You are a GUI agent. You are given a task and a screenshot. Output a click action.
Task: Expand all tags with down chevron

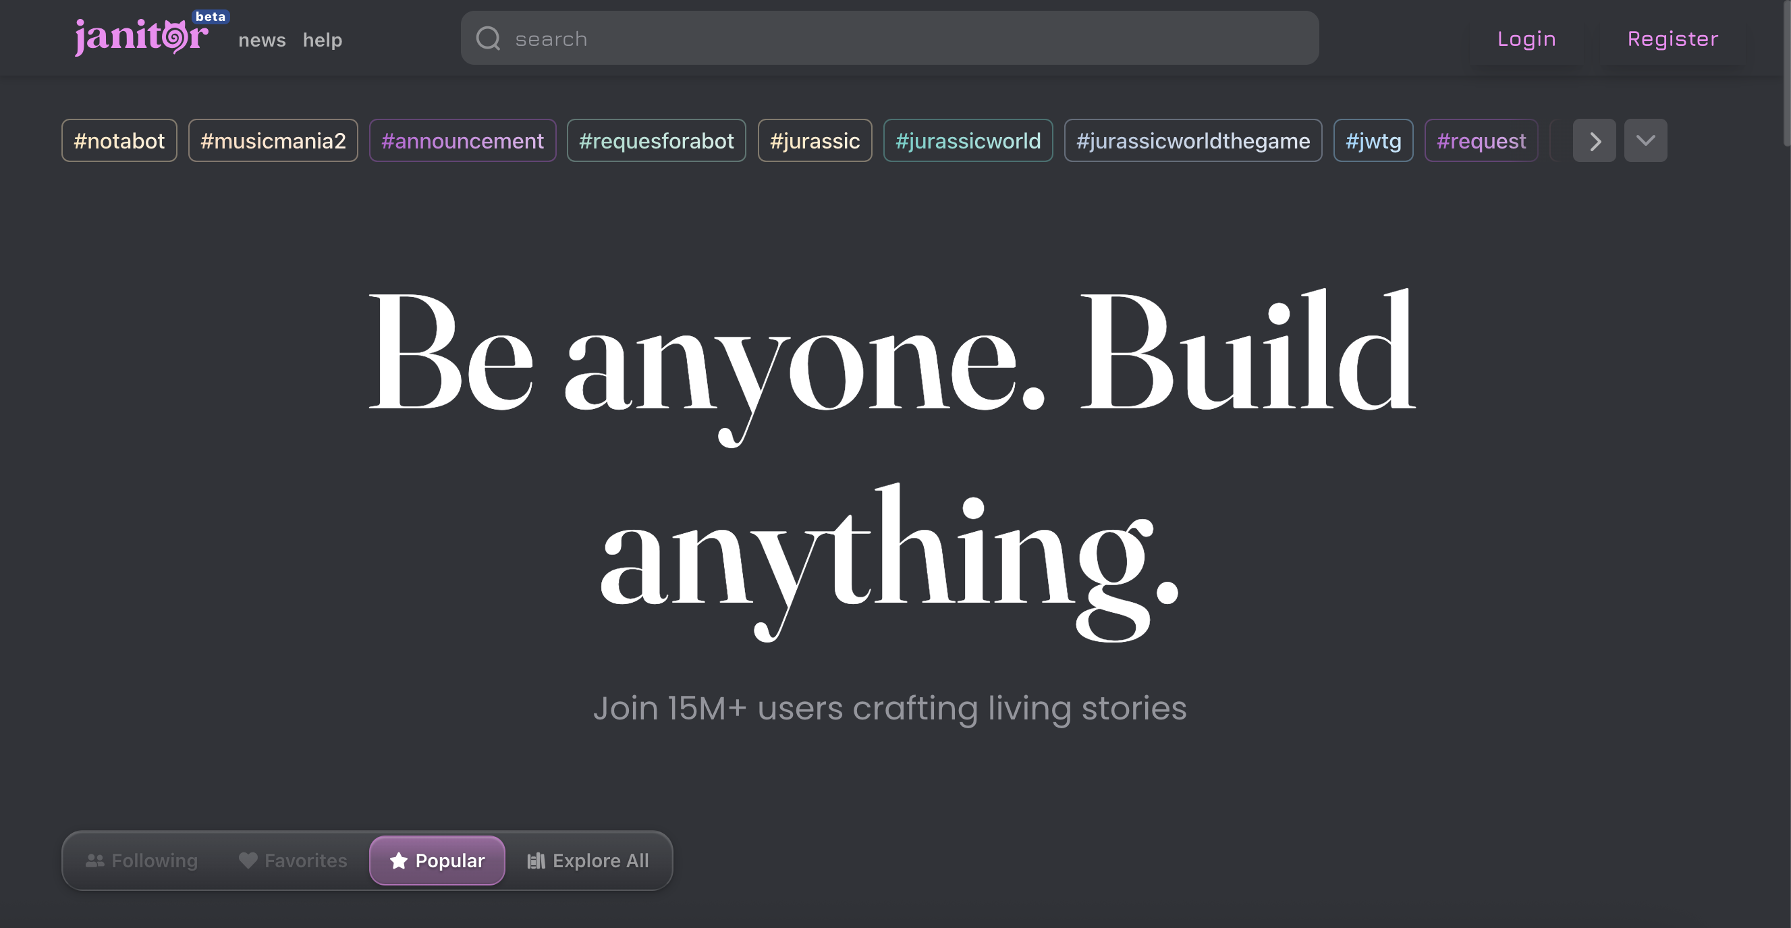point(1645,141)
